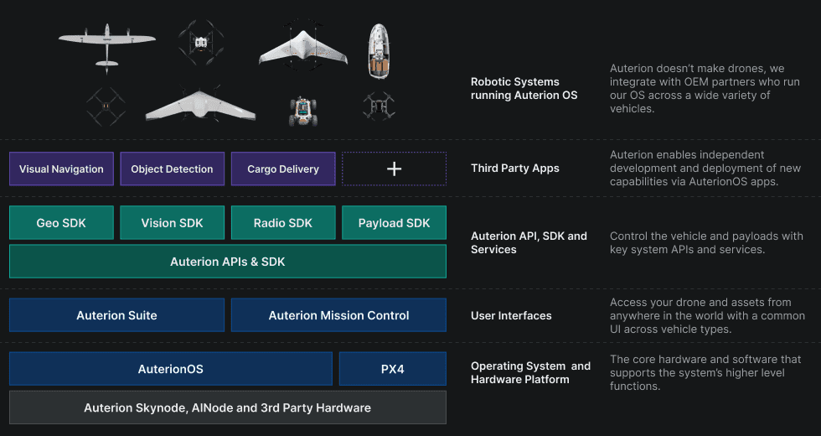This screenshot has height=436, width=821.
Task: Select the wide white flying-wing drone above Object Detection
Action: click(200, 104)
